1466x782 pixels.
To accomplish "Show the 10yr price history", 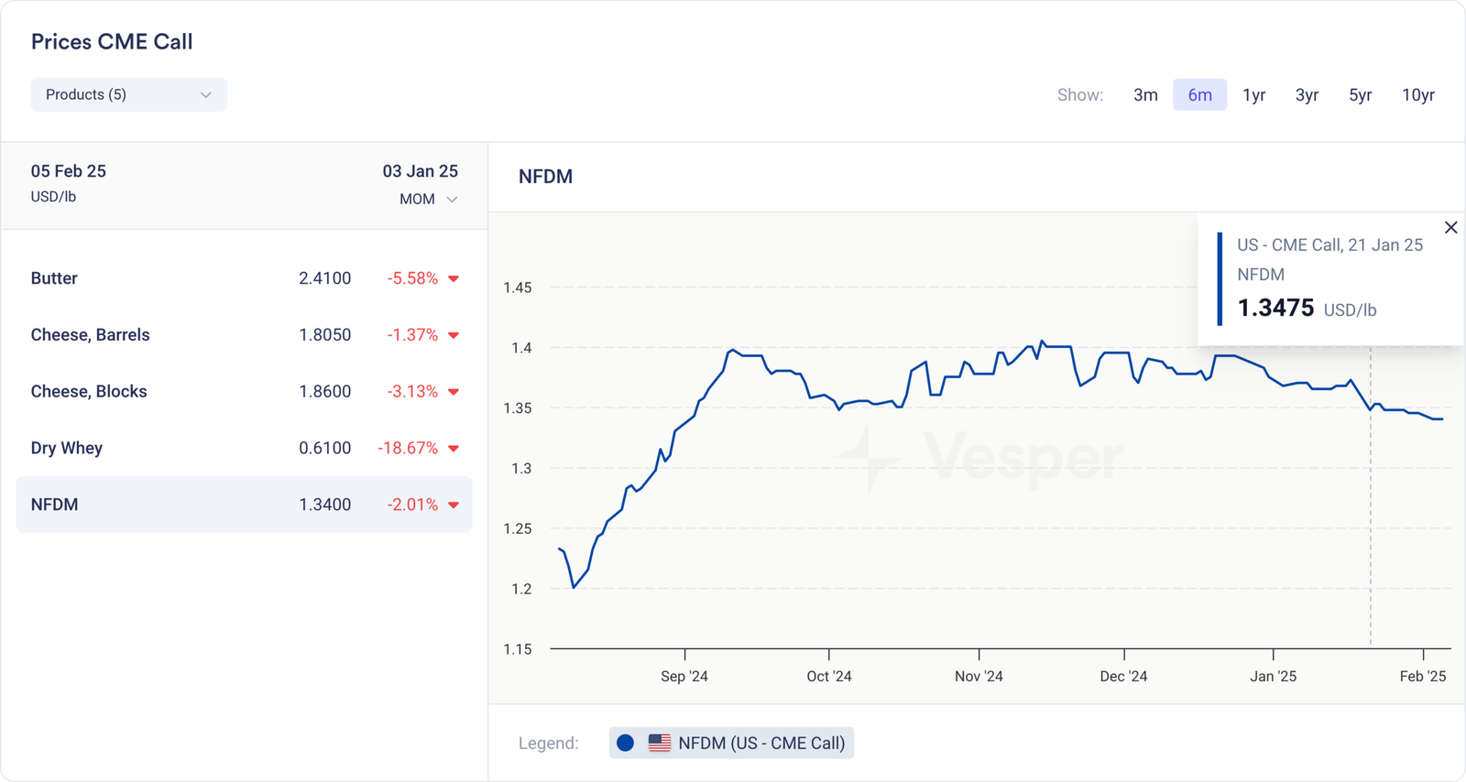I will click(1417, 94).
